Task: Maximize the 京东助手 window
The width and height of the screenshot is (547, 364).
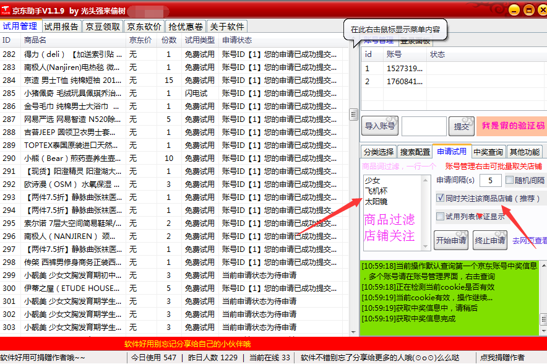Action: click(529, 10)
